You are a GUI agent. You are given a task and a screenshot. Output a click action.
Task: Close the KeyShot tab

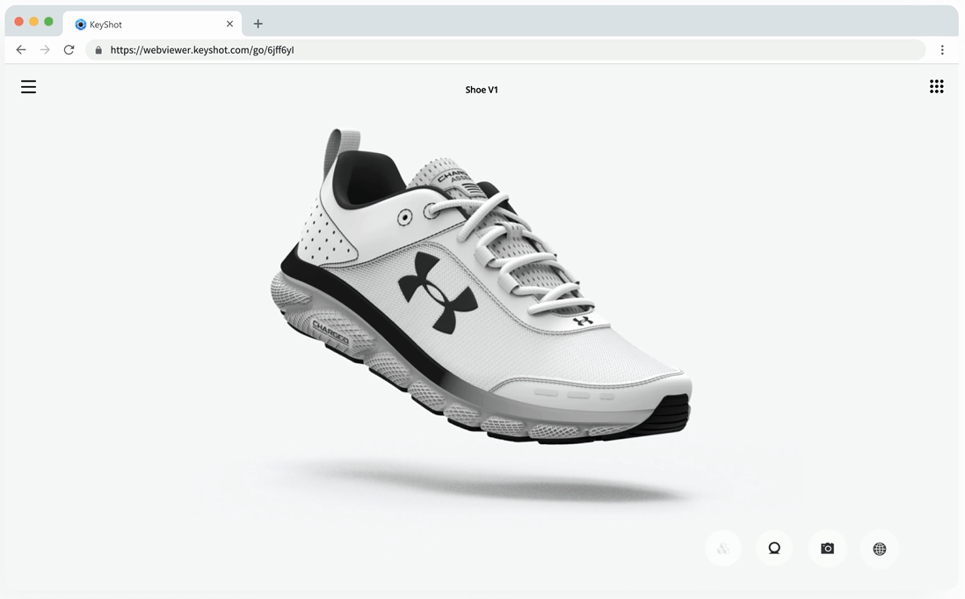tap(229, 24)
